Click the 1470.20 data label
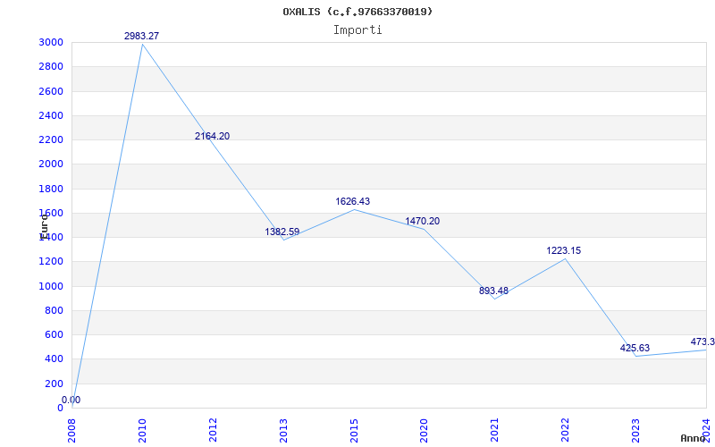Screen dimensions: 715x447 (x=423, y=221)
